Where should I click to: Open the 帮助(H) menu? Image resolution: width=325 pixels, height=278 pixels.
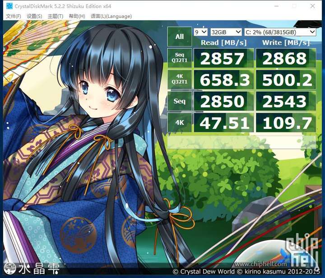[x=77, y=16]
